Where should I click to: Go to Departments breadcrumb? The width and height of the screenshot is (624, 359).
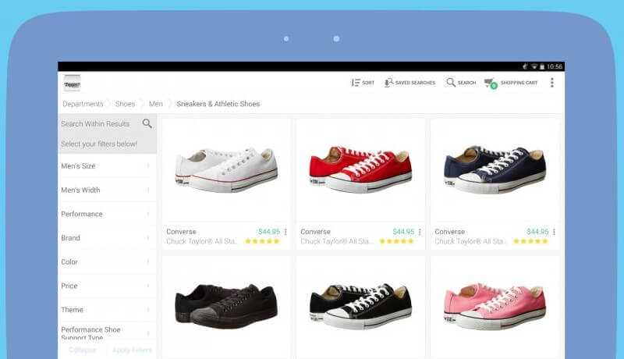point(83,104)
